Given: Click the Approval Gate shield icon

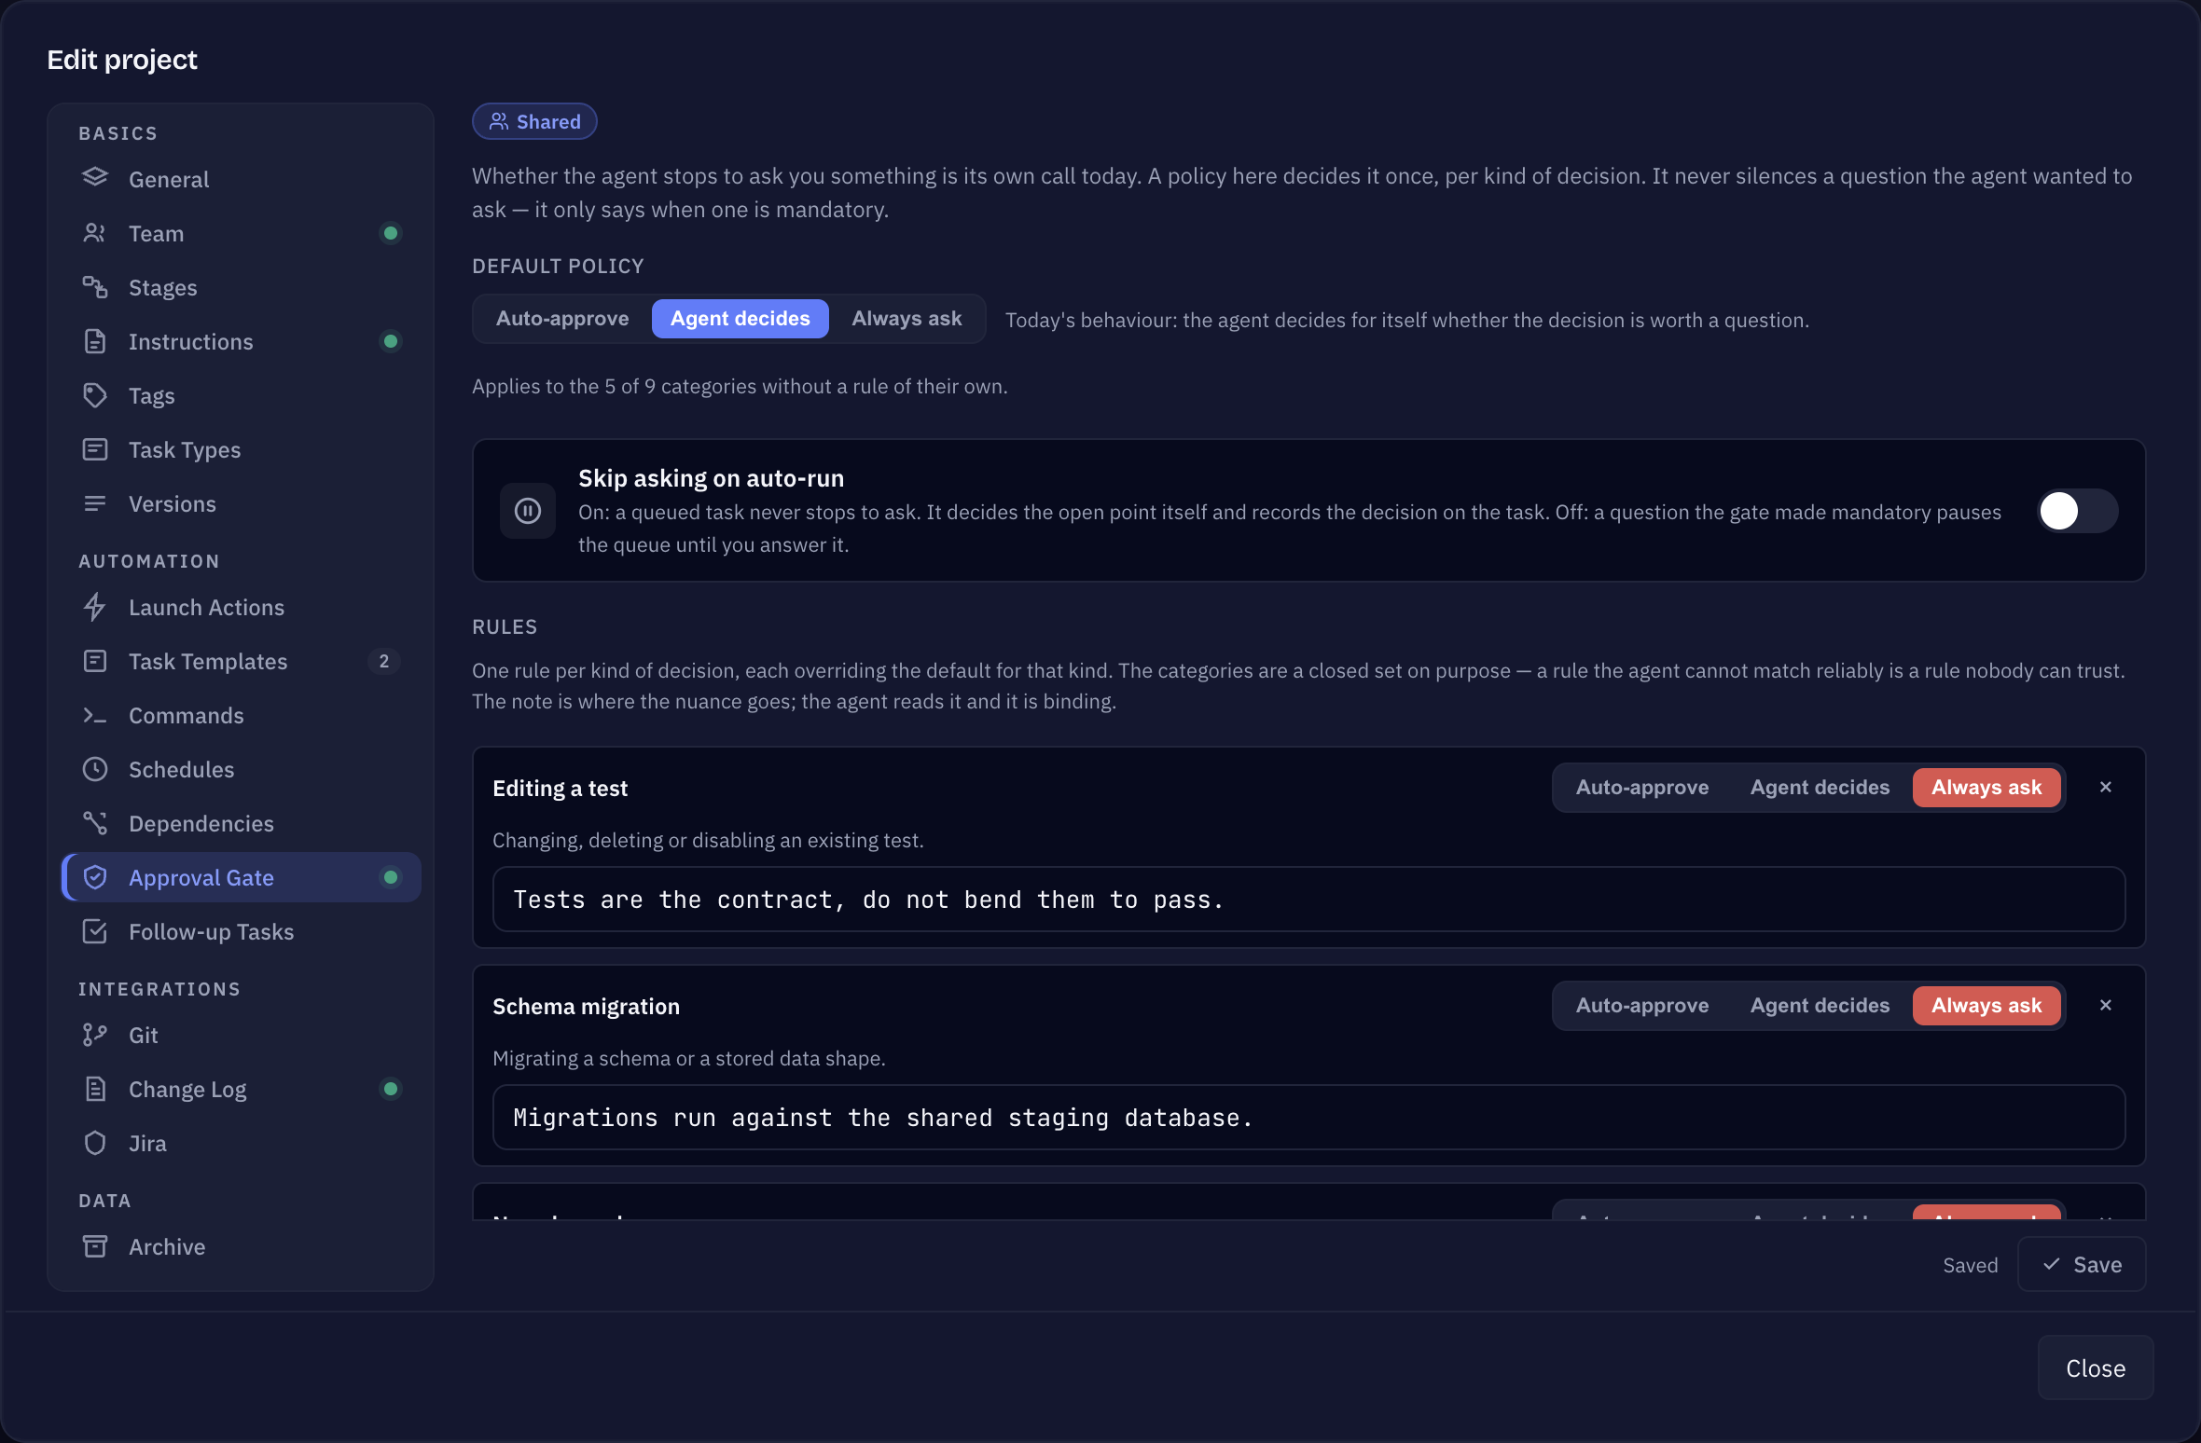Looking at the screenshot, I should [x=95, y=876].
